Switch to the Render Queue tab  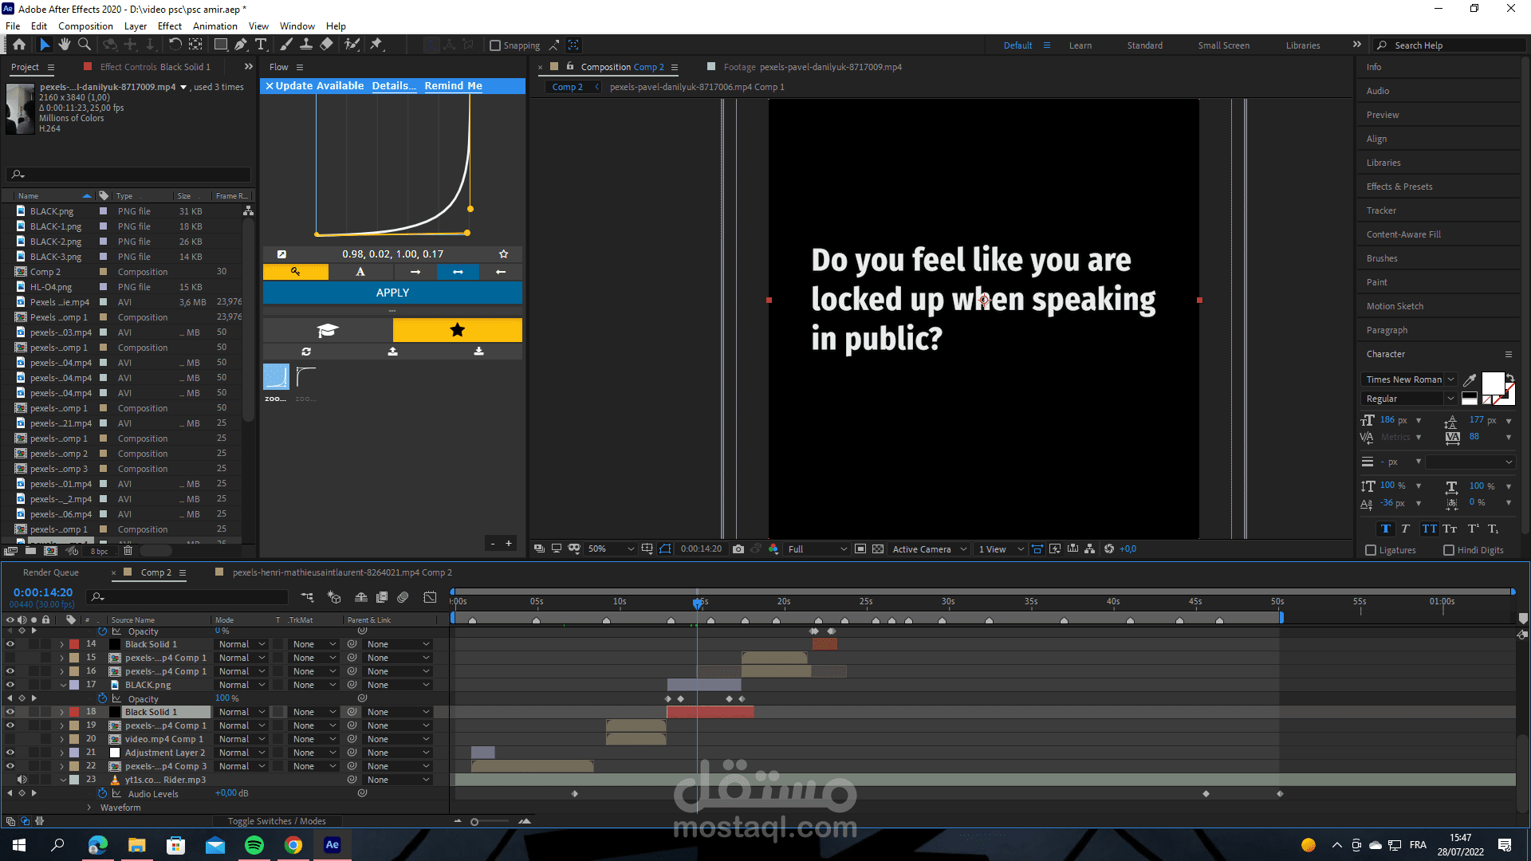51,572
